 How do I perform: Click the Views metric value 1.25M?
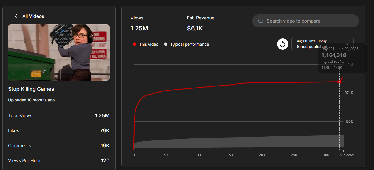[x=139, y=28]
